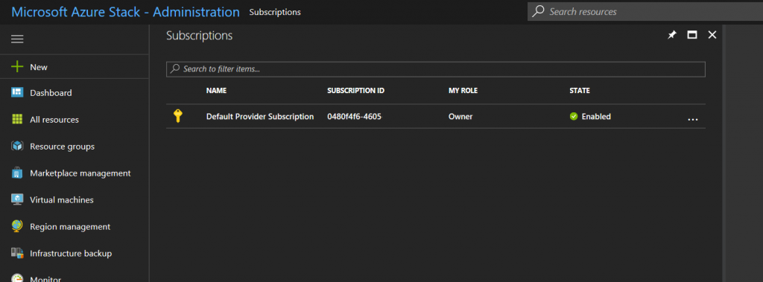This screenshot has width=763, height=282.
Task: Close the Subscriptions blade
Action: [712, 35]
